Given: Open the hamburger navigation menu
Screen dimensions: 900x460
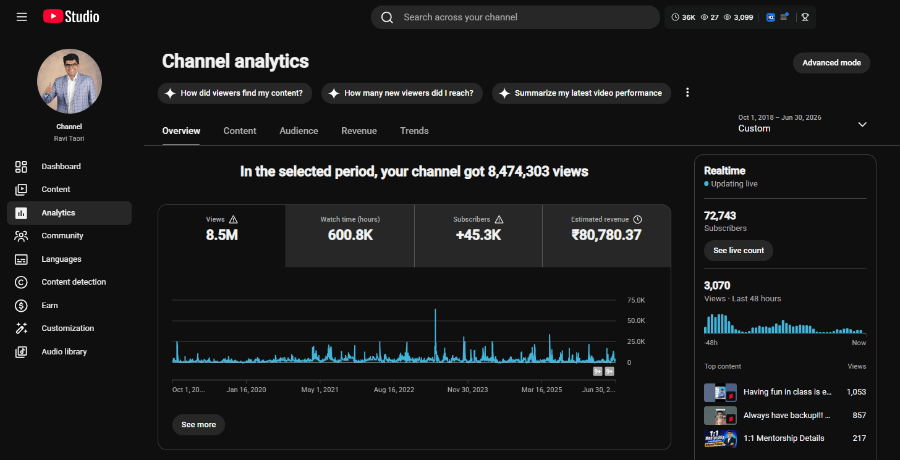Looking at the screenshot, I should 22,17.
